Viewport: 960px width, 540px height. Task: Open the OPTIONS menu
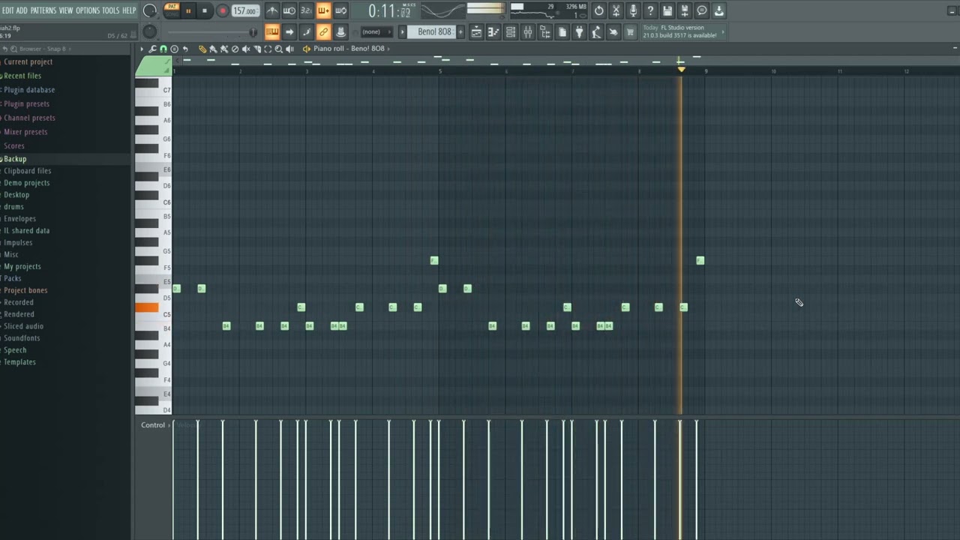[x=88, y=10]
